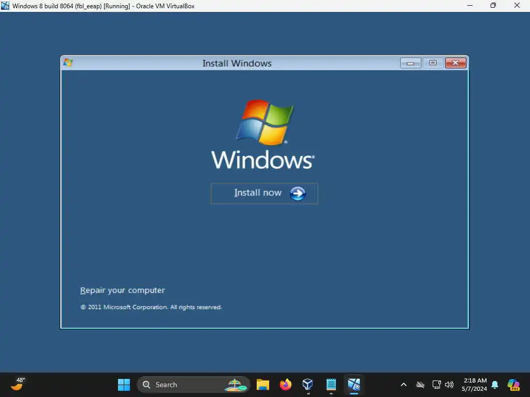Launch Copilot preview from the taskbar
The image size is (530, 397).
[513, 385]
